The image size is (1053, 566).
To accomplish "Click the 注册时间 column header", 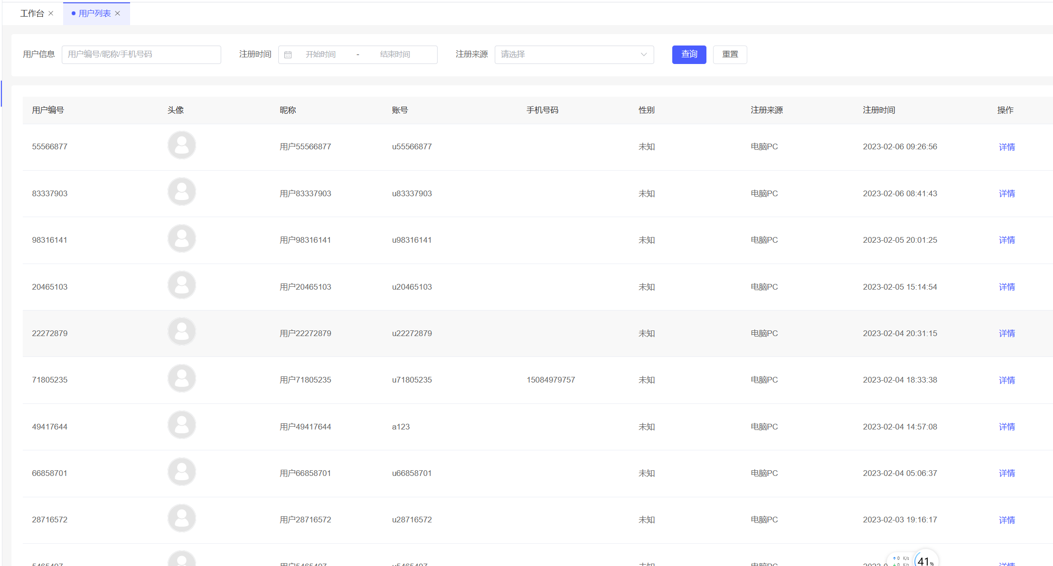I will click(x=879, y=110).
